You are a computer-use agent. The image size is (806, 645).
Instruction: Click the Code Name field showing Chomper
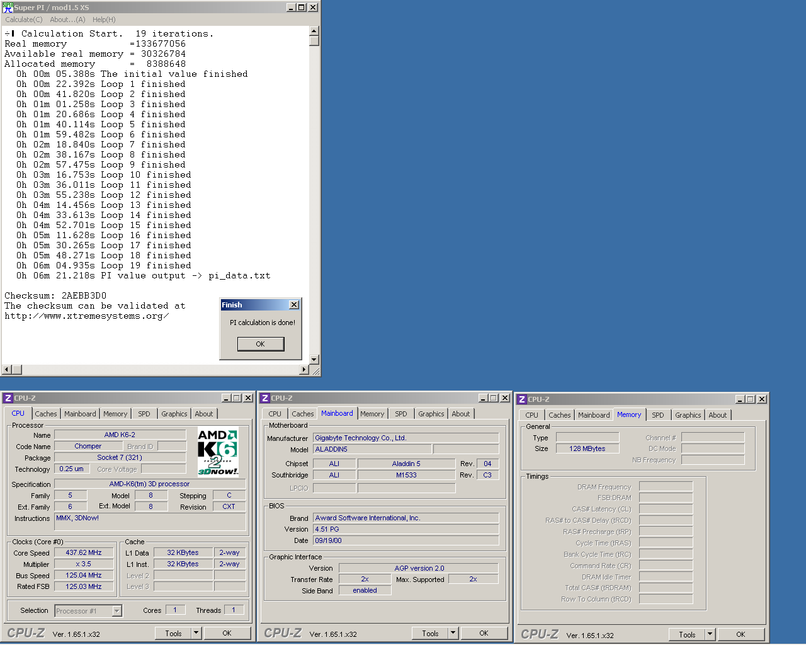(x=88, y=446)
